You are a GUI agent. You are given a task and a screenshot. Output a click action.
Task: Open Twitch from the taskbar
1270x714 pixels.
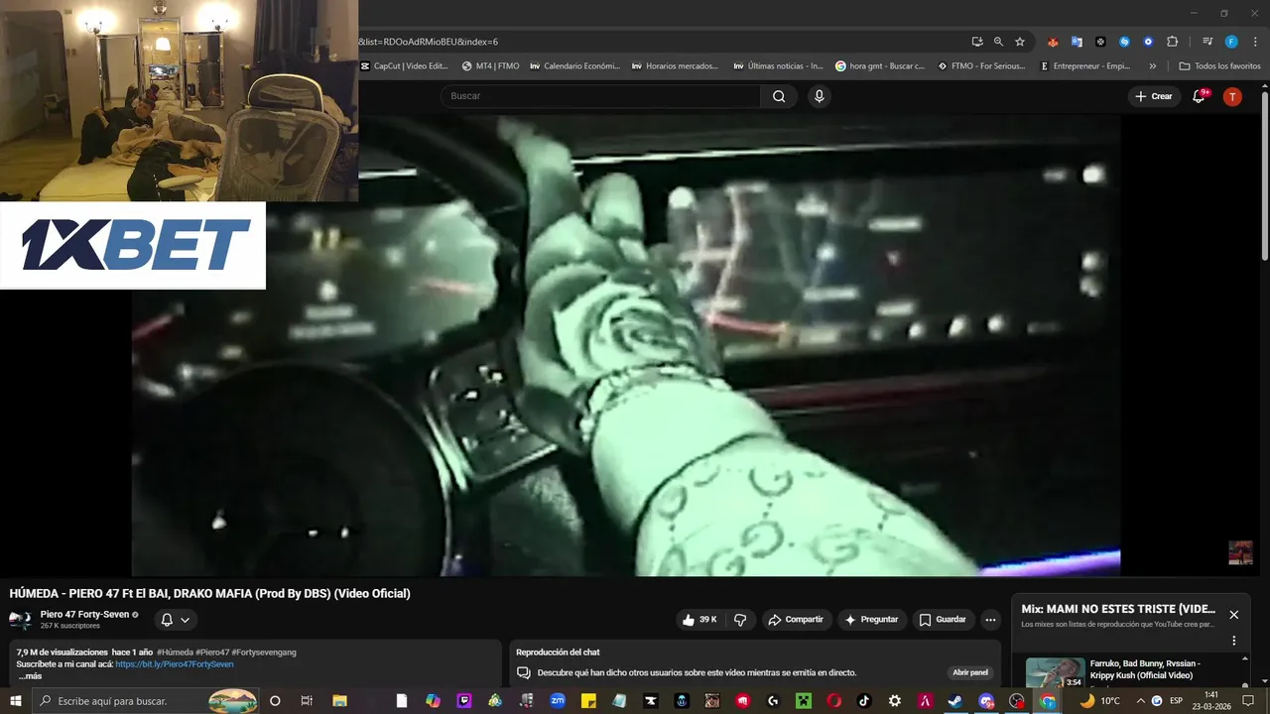point(463,701)
